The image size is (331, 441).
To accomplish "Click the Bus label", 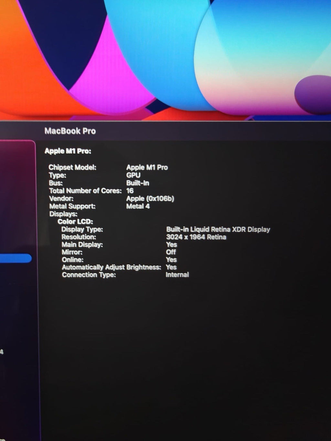I will pyautogui.click(x=56, y=183).
